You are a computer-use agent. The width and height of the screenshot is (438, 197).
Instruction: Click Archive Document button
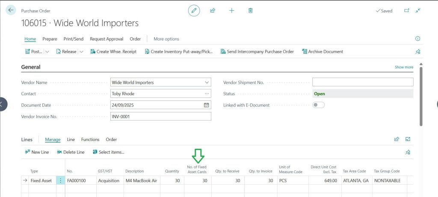coord(323,52)
